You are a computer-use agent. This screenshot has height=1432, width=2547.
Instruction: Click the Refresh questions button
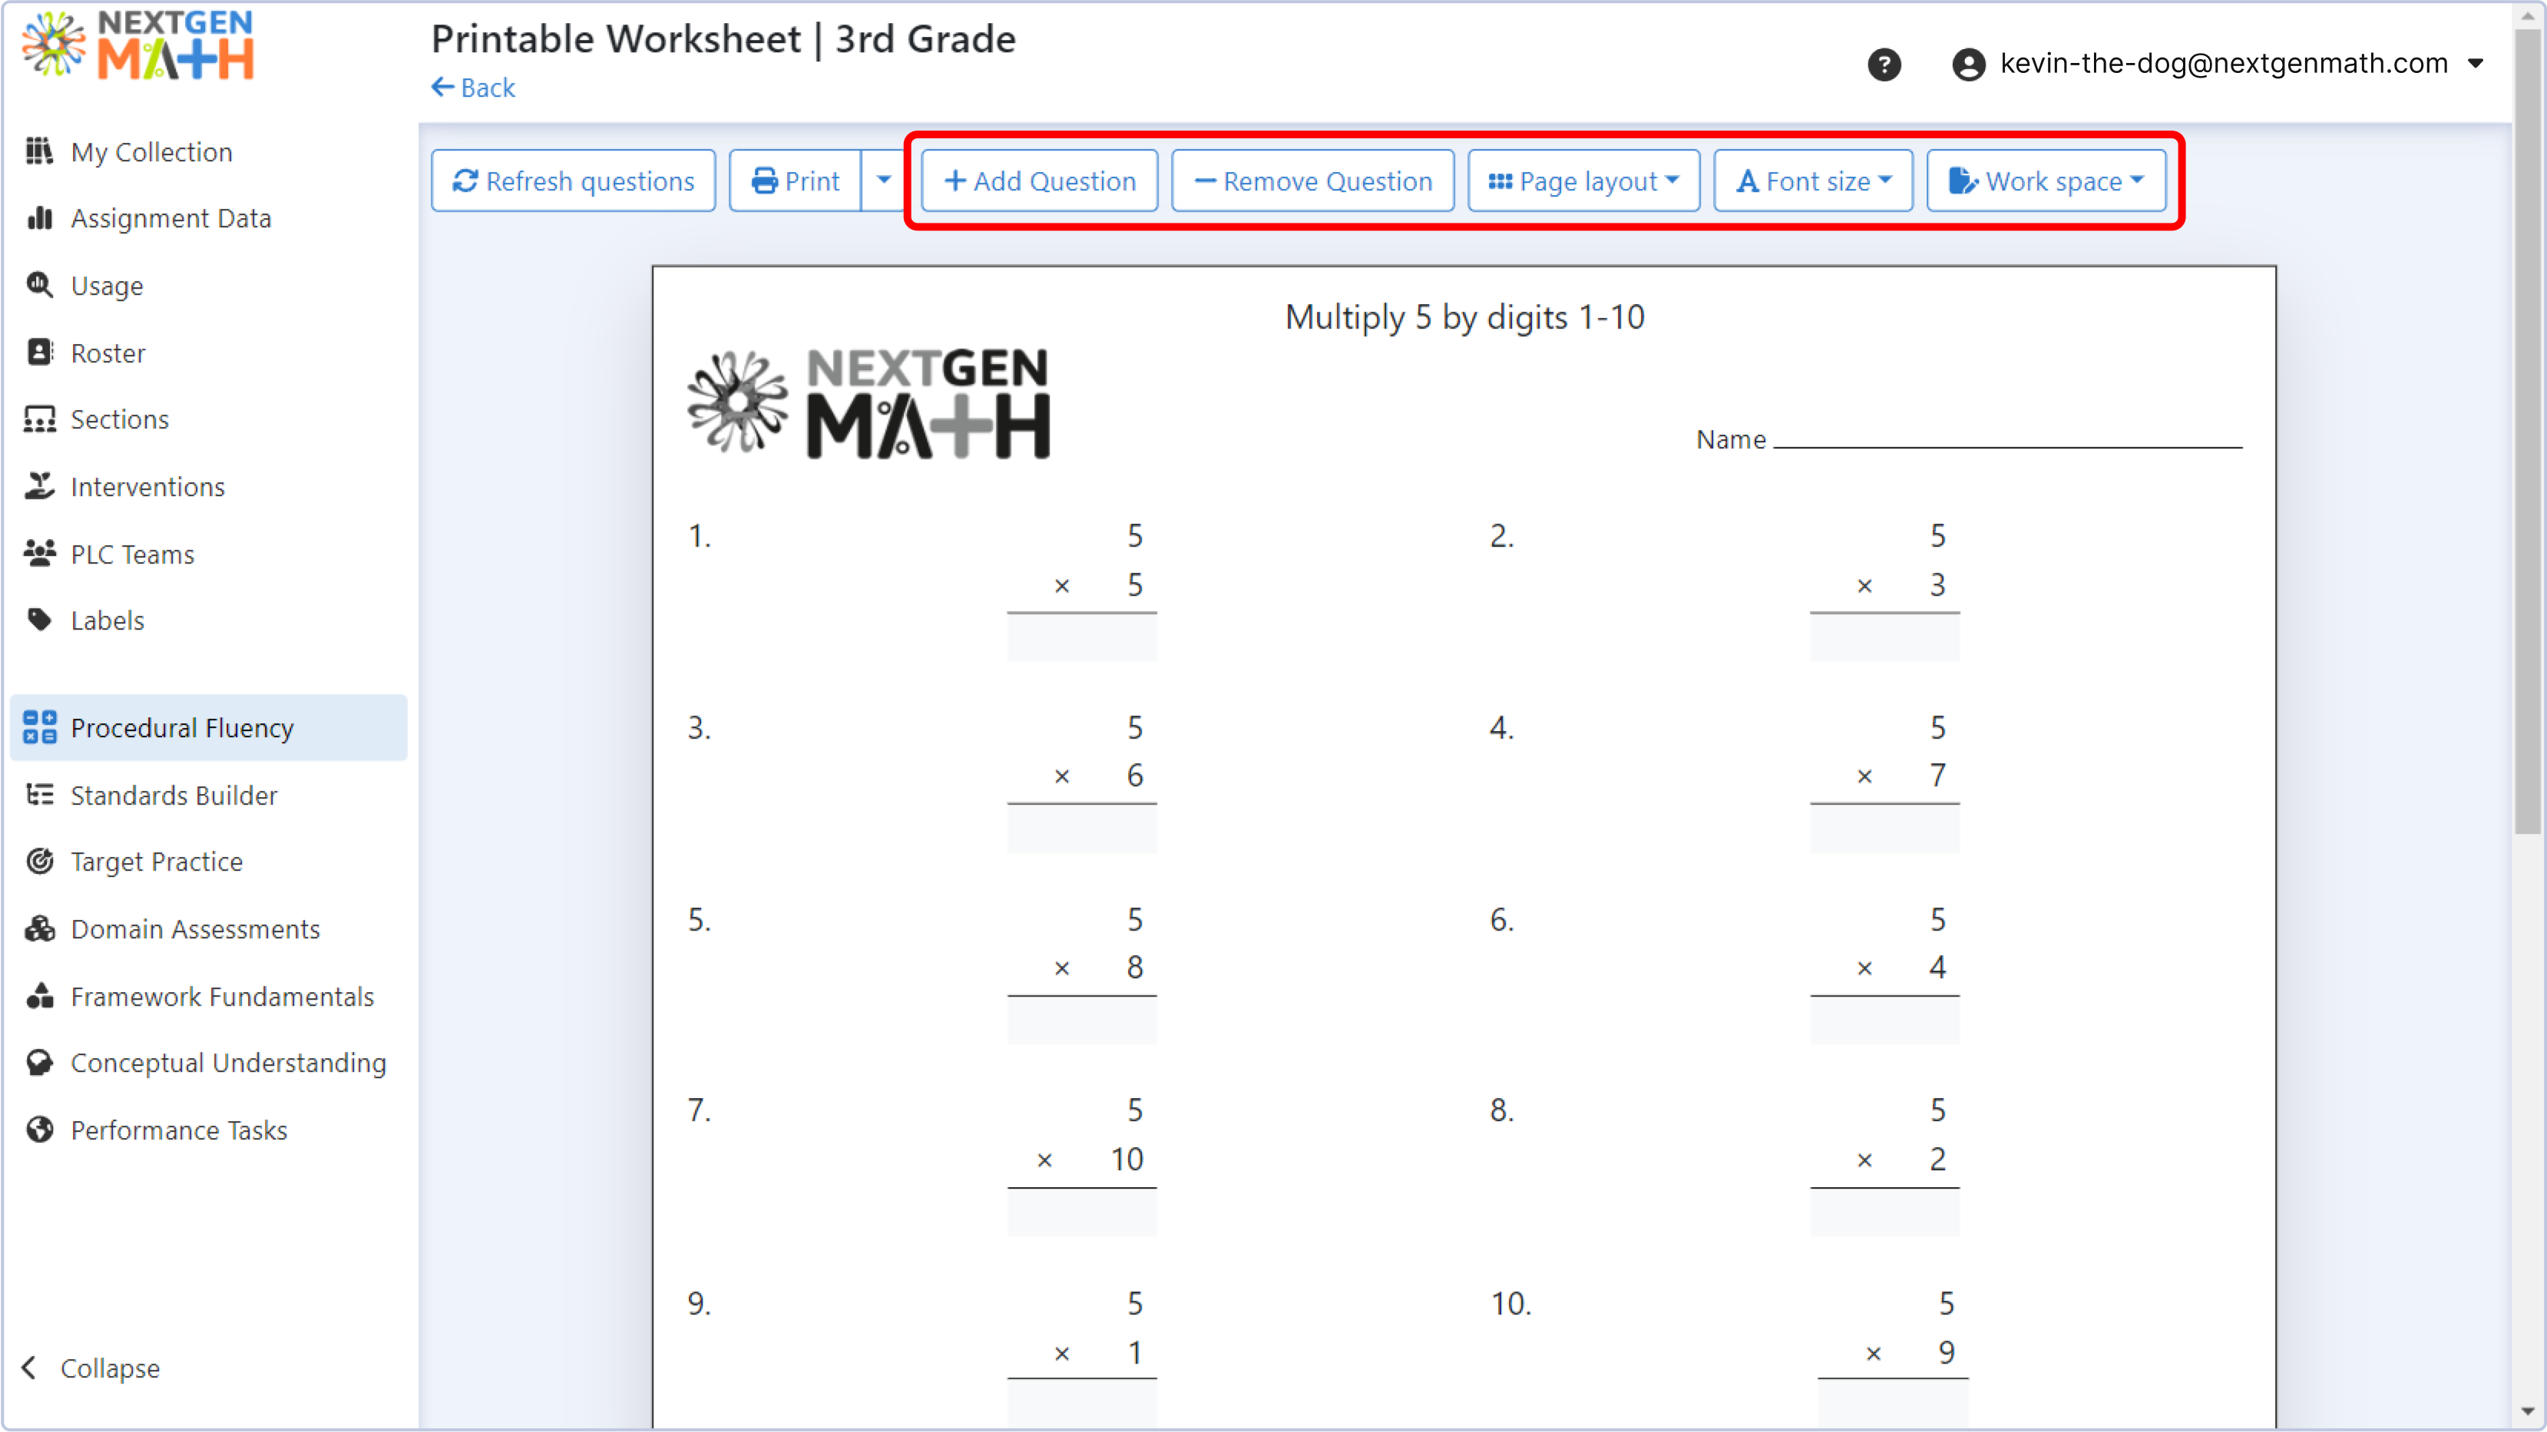click(x=574, y=181)
